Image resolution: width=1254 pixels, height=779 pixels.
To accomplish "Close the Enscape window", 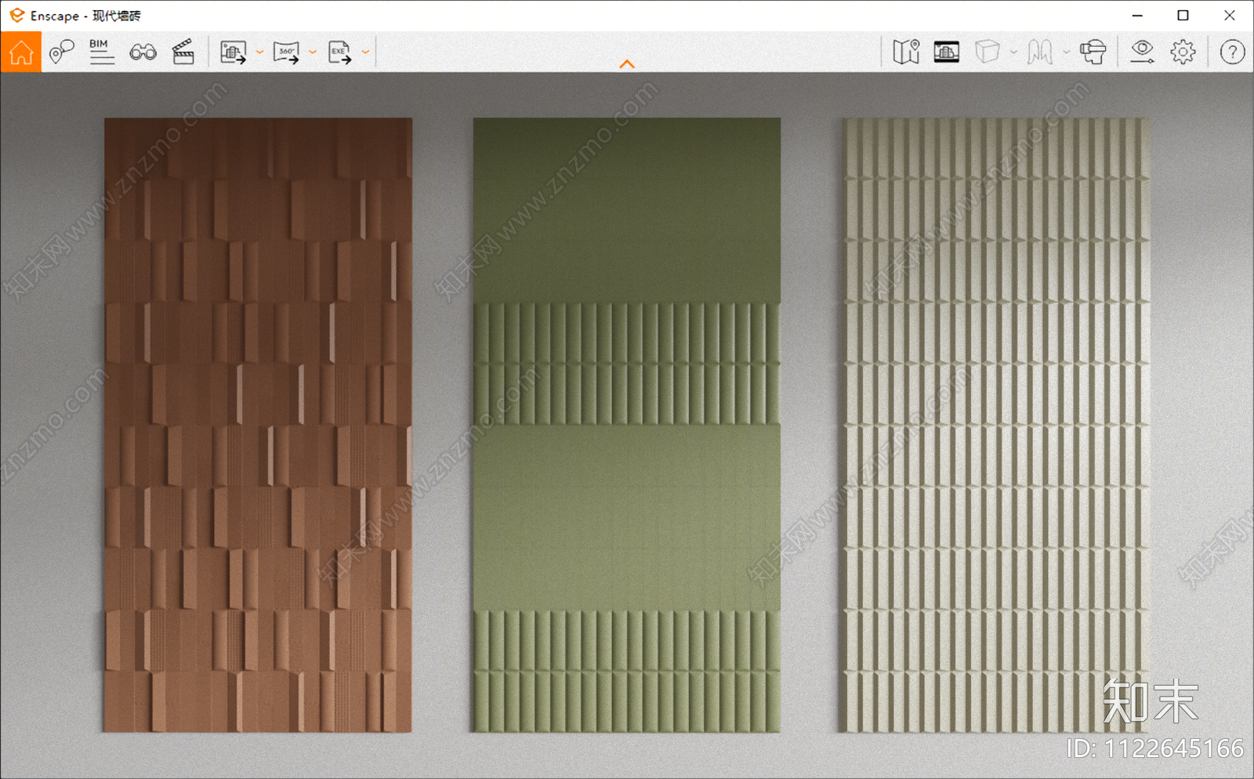I will [1229, 16].
